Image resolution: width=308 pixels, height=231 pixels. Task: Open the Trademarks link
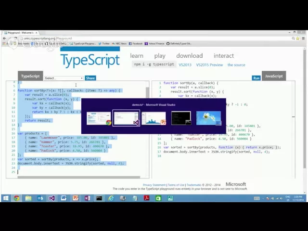coord(193,185)
